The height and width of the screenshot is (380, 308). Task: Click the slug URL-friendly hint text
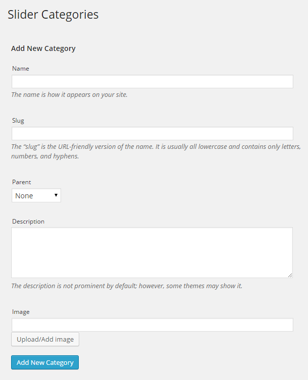tap(156, 147)
